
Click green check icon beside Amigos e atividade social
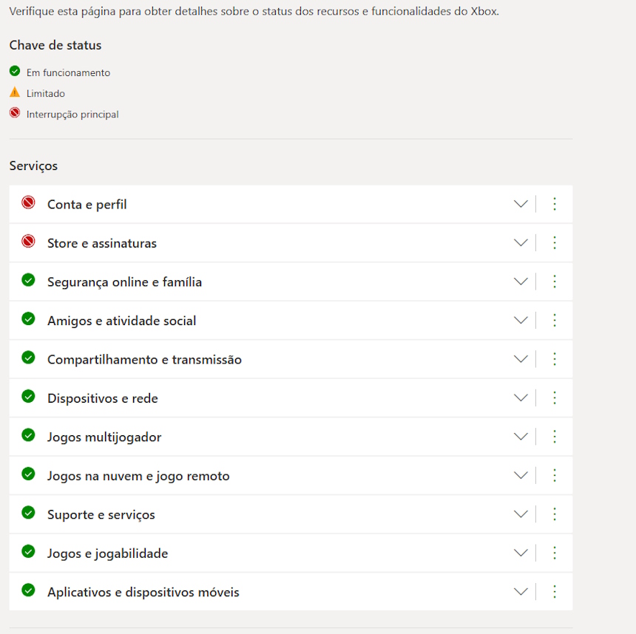coord(28,318)
